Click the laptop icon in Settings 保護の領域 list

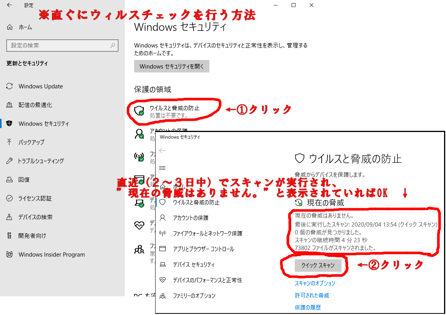139,203
